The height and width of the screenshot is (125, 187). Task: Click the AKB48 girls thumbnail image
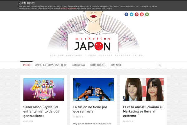click(x=143, y=89)
